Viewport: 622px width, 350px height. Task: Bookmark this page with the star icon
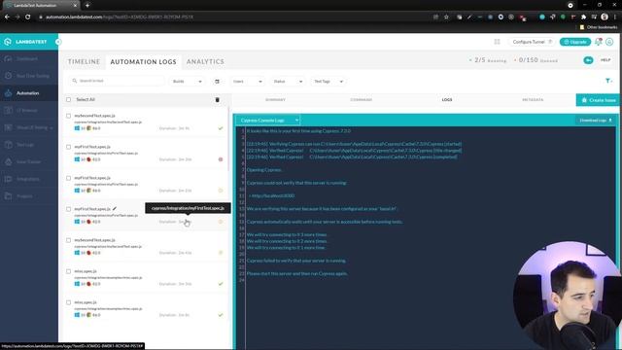(446, 17)
